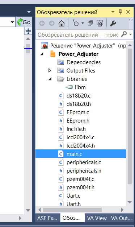
Task: Select the pzem004t.h file
Action: tap(80, 187)
